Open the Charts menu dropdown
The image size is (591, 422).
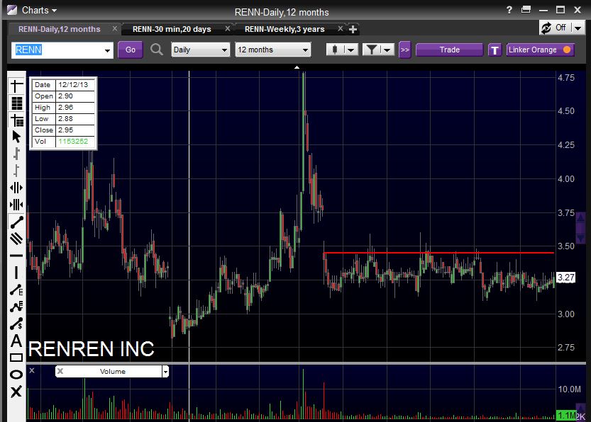pyautogui.click(x=39, y=10)
